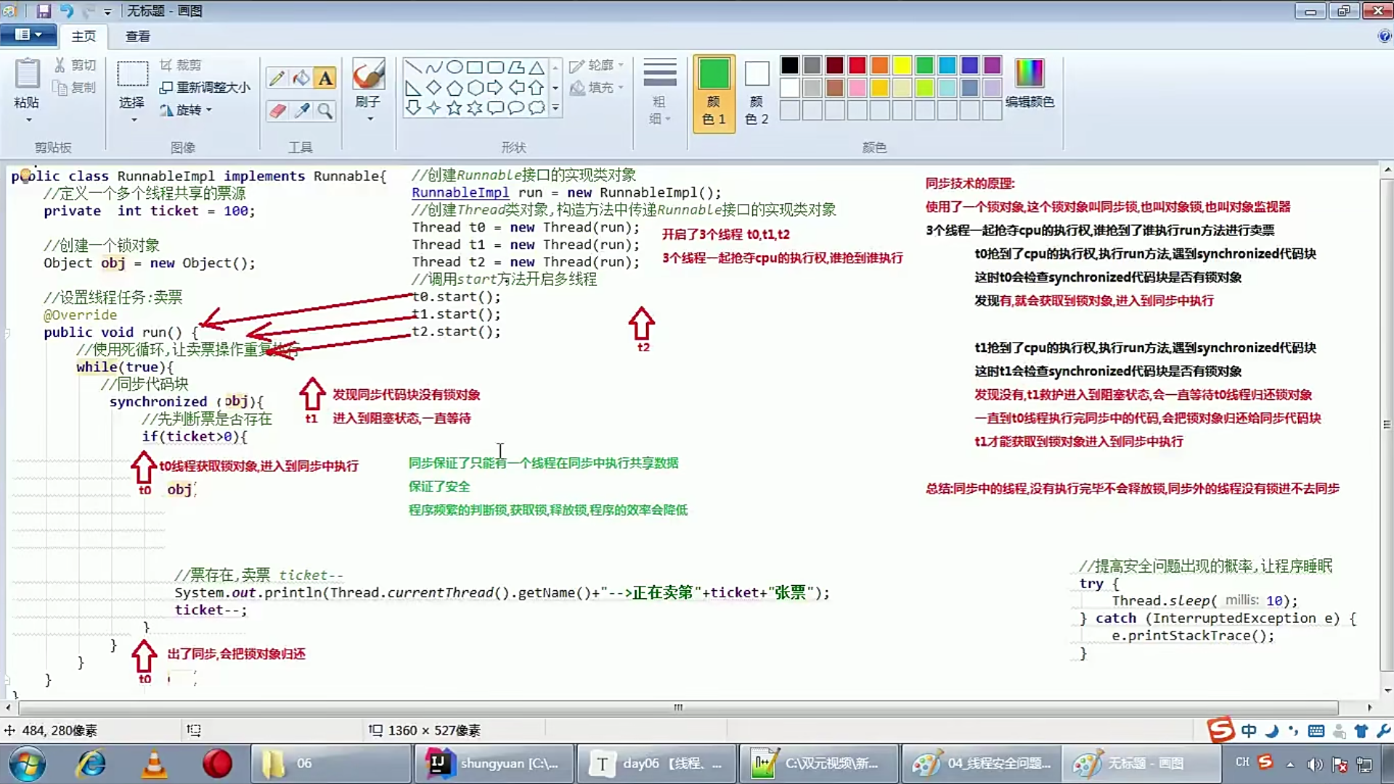This screenshot has width=1394, height=784.
Task: Choose the Curve shape
Action: click(434, 68)
